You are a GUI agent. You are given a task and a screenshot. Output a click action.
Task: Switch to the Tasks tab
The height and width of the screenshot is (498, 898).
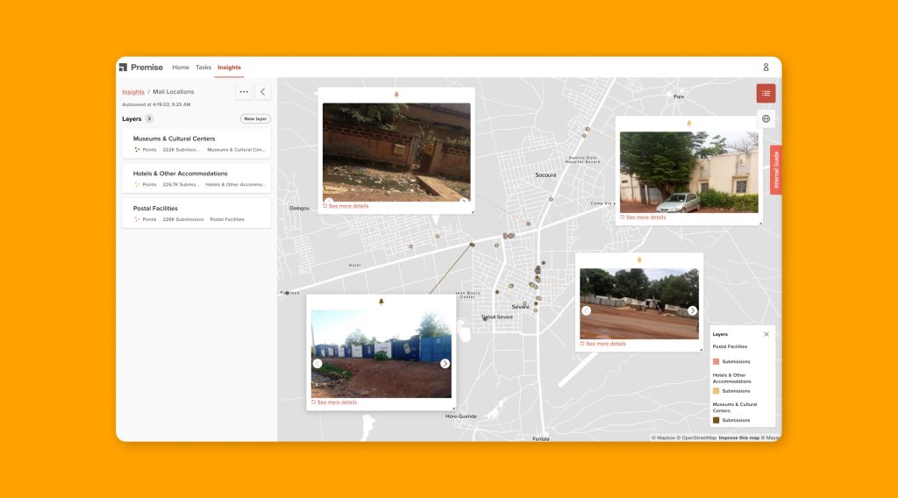click(203, 68)
